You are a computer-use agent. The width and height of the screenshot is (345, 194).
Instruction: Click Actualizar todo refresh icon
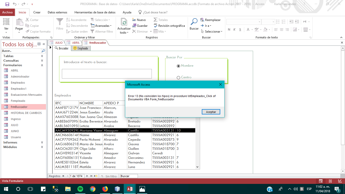(124, 22)
